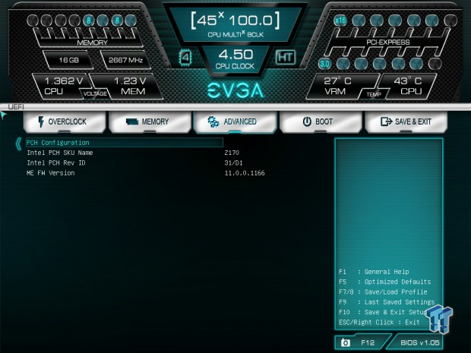The height and width of the screenshot is (353, 471).
Task: Click the CPU core count chip icon
Action: coord(185,57)
